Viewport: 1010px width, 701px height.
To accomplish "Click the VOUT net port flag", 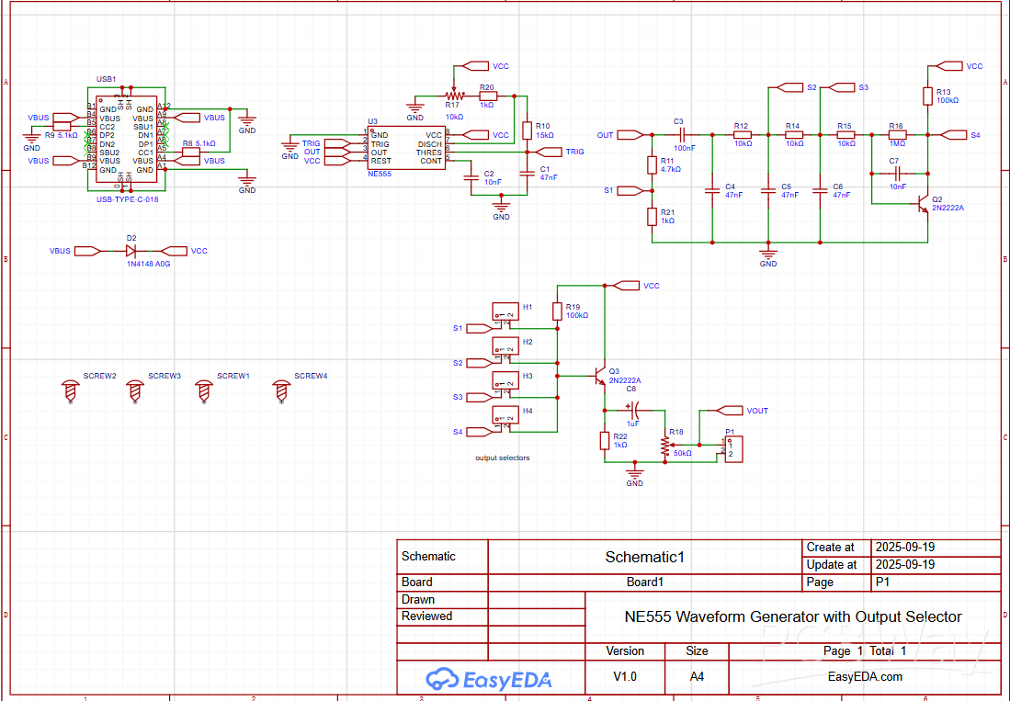I will click(x=731, y=411).
